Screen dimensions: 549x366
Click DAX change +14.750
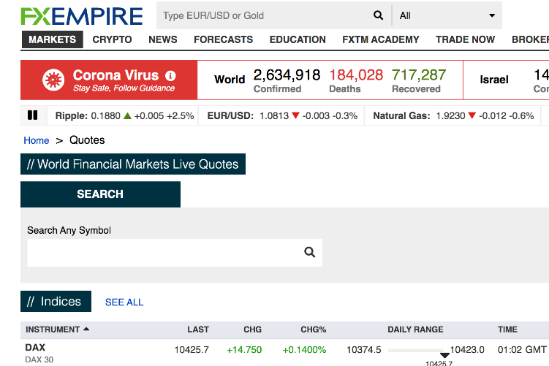pos(244,350)
